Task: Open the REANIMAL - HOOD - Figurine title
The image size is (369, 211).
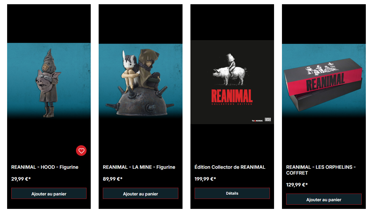Action: tap(45, 167)
